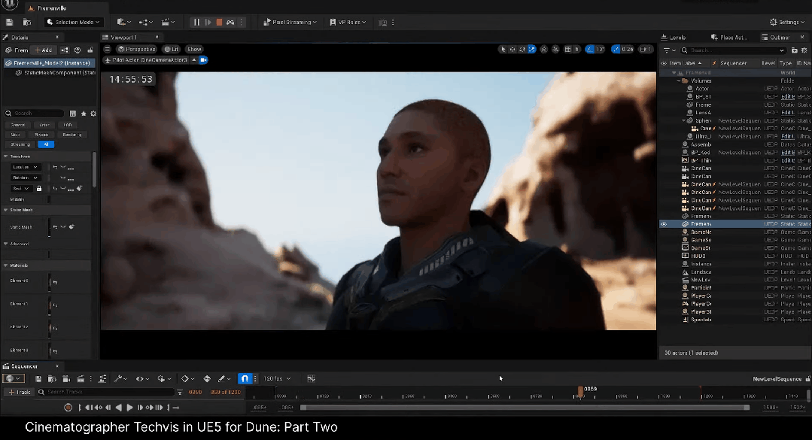Click the gamepad possess icon in the main toolbar
This screenshot has width=812, height=440.
tap(230, 23)
